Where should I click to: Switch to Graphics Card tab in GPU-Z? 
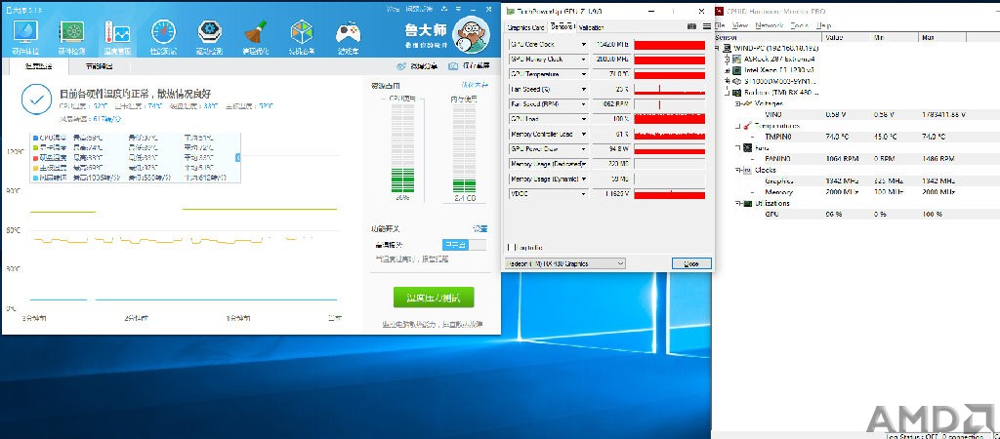tap(525, 27)
